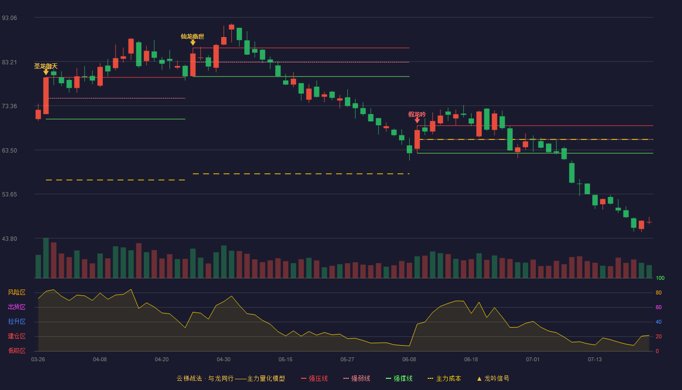Select the 07-01 date label
Image resolution: width=682 pixels, height=390 pixels.
(533, 359)
